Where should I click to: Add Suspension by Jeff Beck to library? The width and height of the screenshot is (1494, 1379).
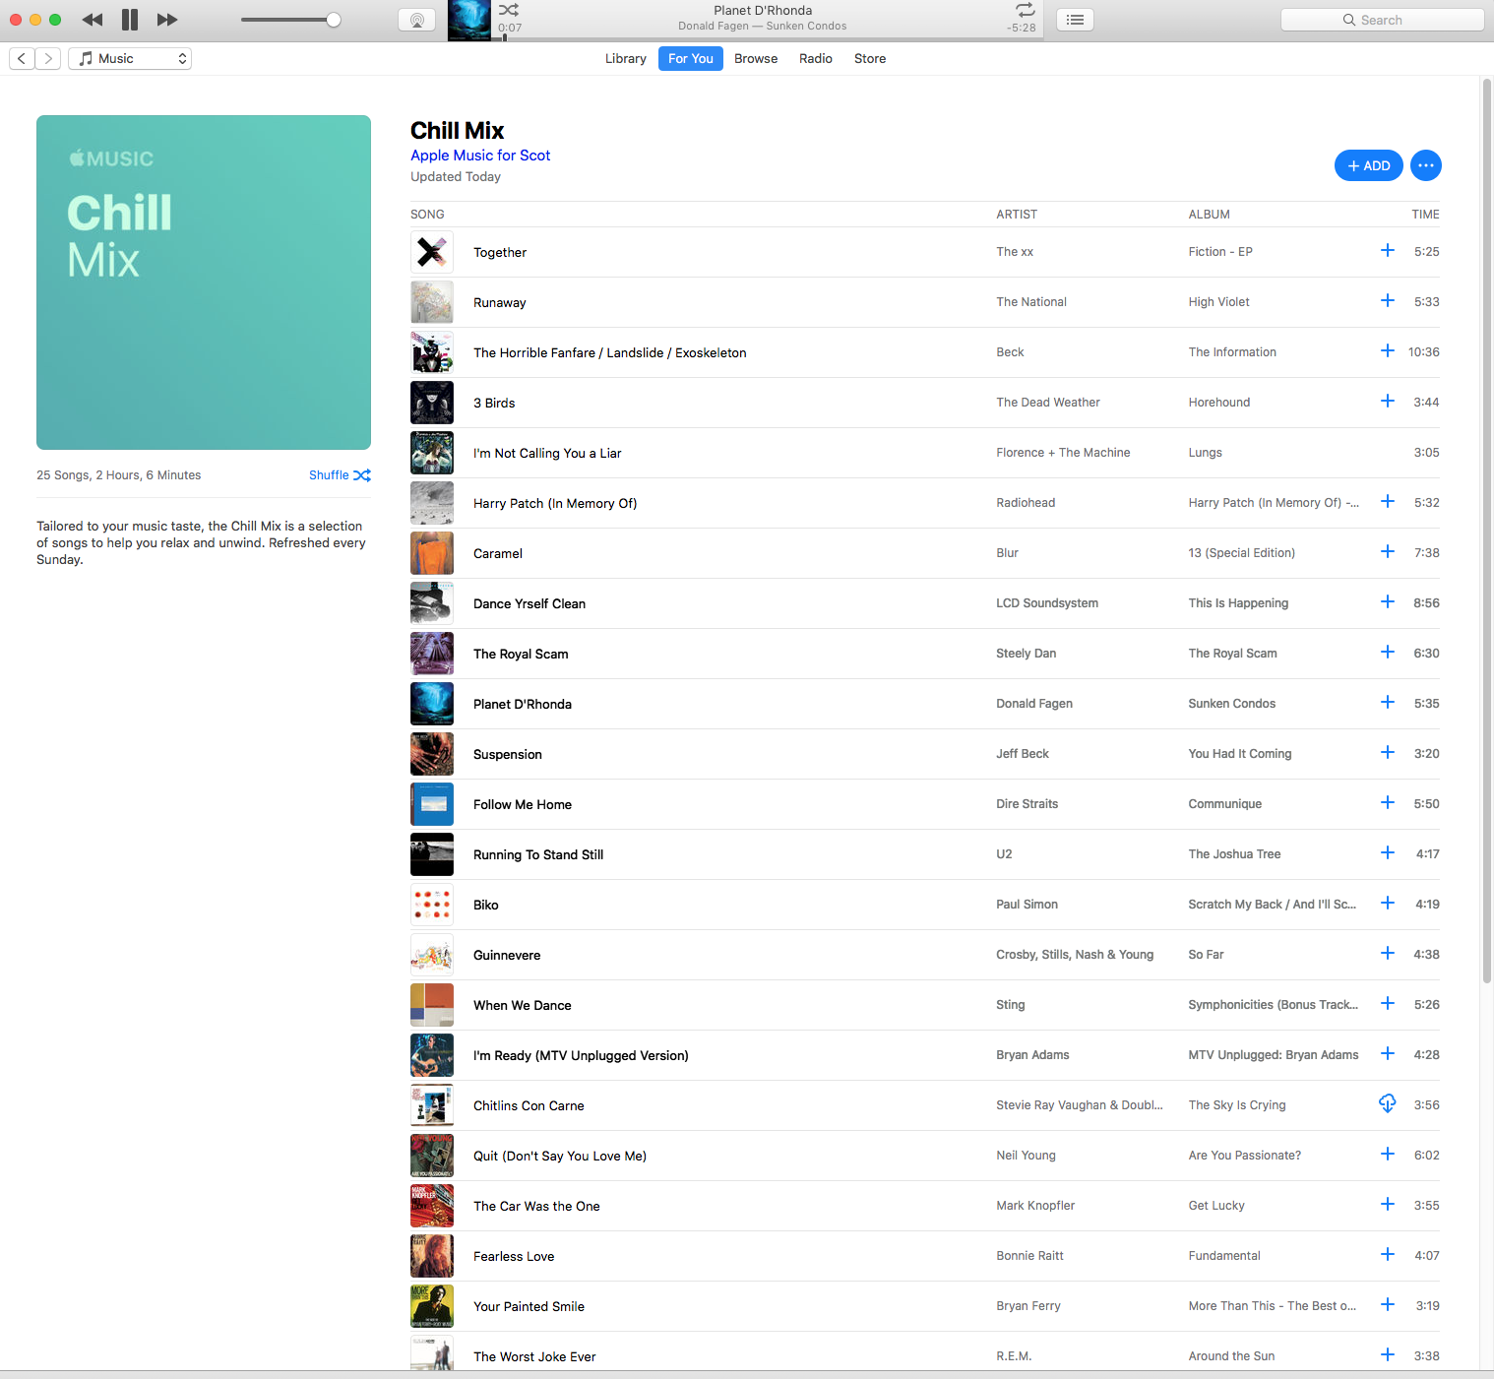[1388, 753]
